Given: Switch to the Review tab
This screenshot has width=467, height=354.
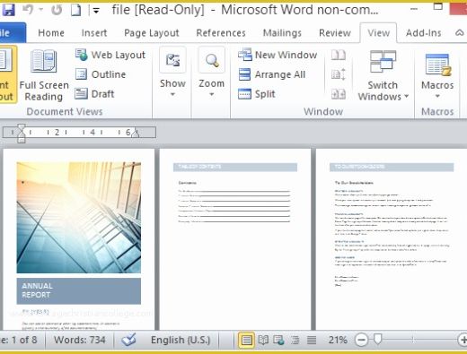Looking at the screenshot, I should click(335, 32).
